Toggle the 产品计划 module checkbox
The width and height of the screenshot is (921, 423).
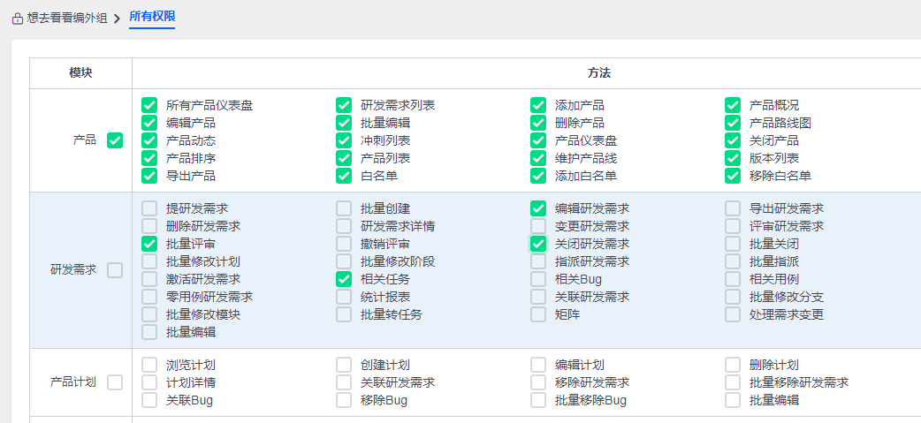click(x=115, y=382)
